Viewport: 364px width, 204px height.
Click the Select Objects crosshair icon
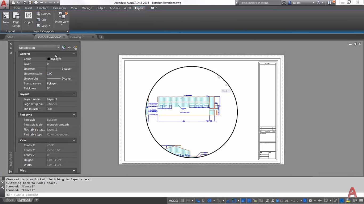69,48
